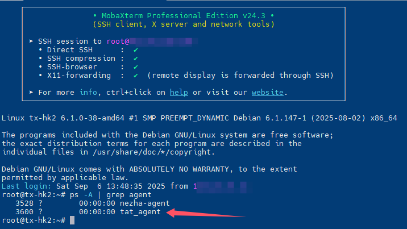
Task: Click PID 3528 in the process list
Action: (x=24, y=203)
